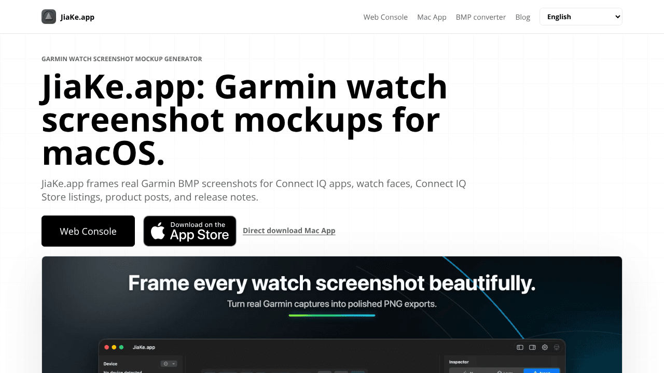
Task: Click the black Web Console button
Action: 88,231
